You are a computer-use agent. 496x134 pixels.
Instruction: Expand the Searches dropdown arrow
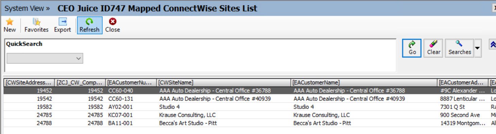[478, 48]
